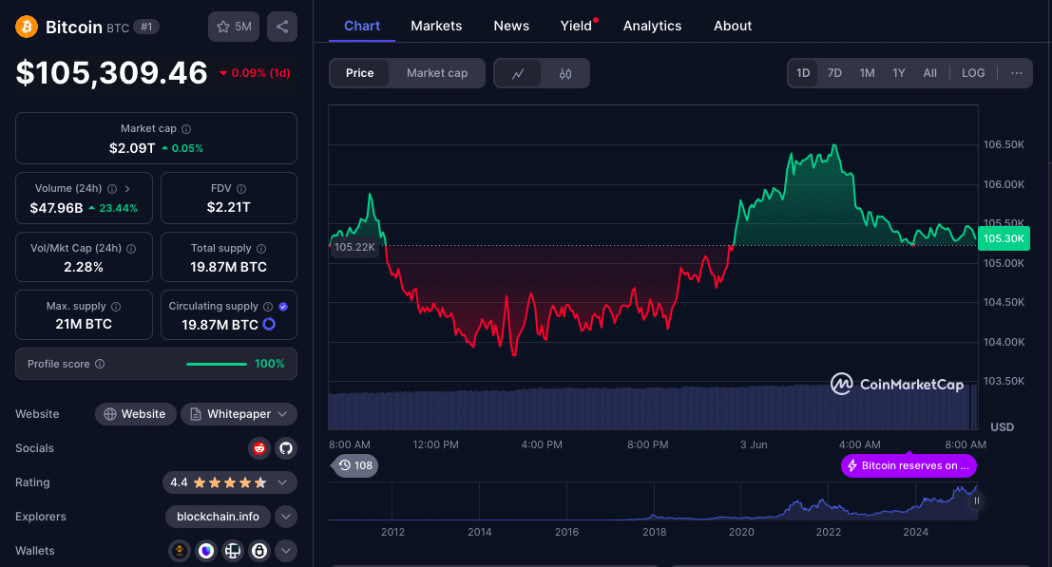Open the first Binance-style wallet icon
Image resolution: width=1052 pixels, height=567 pixels.
tap(180, 551)
